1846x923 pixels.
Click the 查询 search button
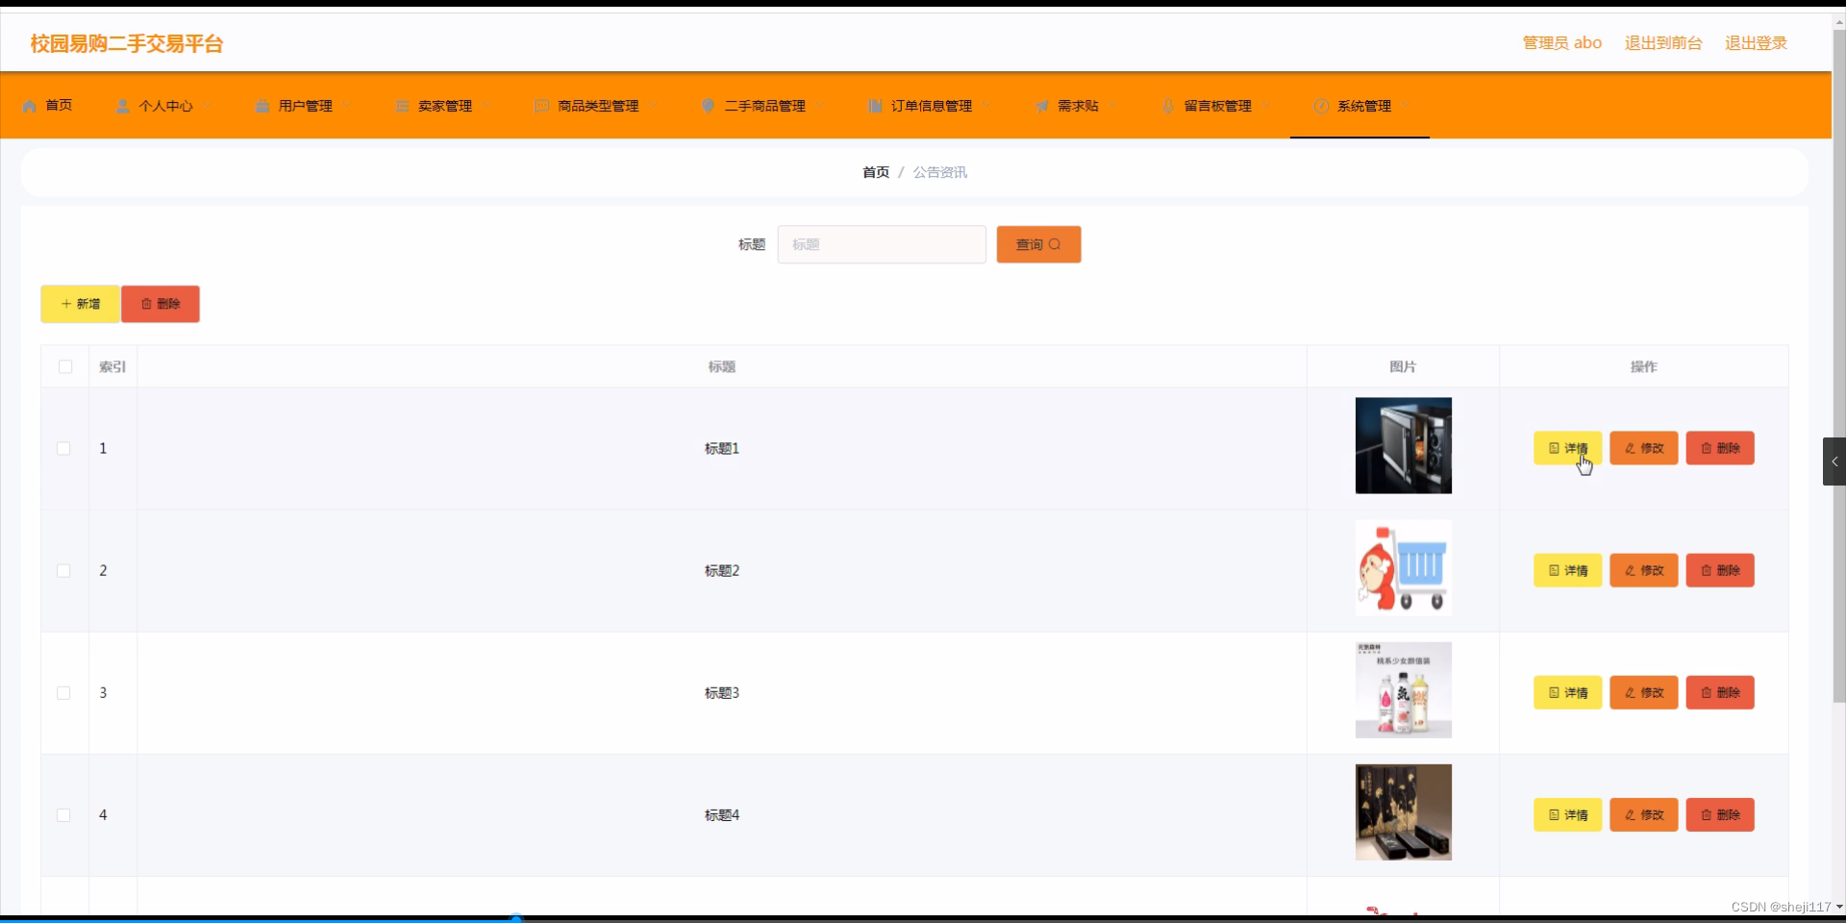tap(1038, 244)
